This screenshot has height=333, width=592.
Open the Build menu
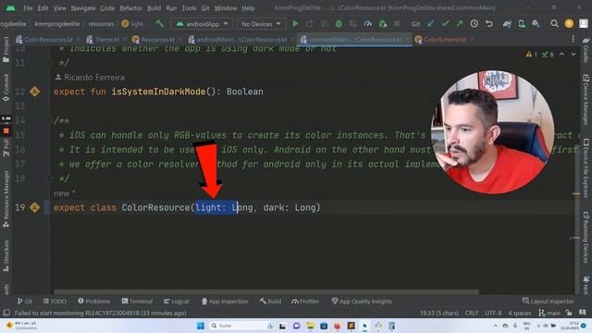click(x=154, y=8)
